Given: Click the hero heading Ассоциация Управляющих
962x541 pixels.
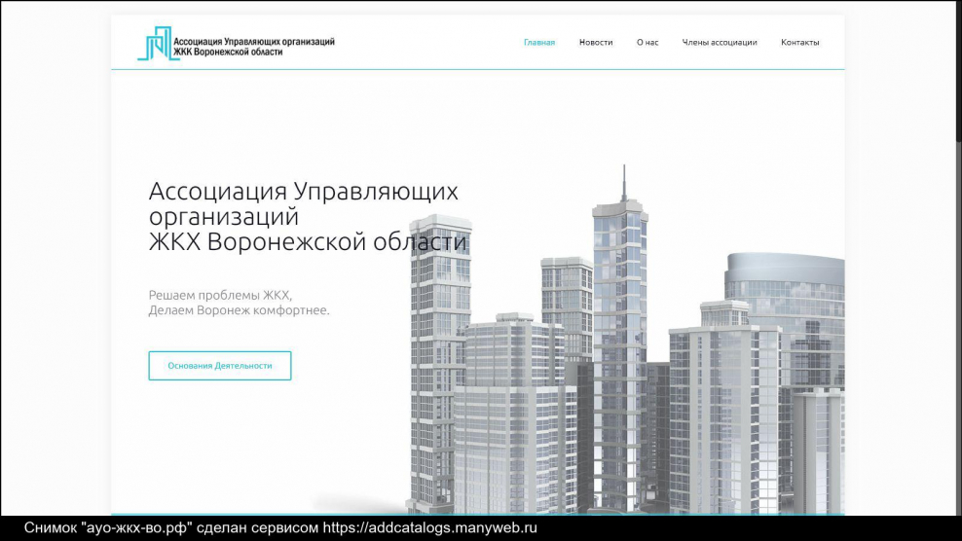Looking at the screenshot, I should (x=303, y=191).
